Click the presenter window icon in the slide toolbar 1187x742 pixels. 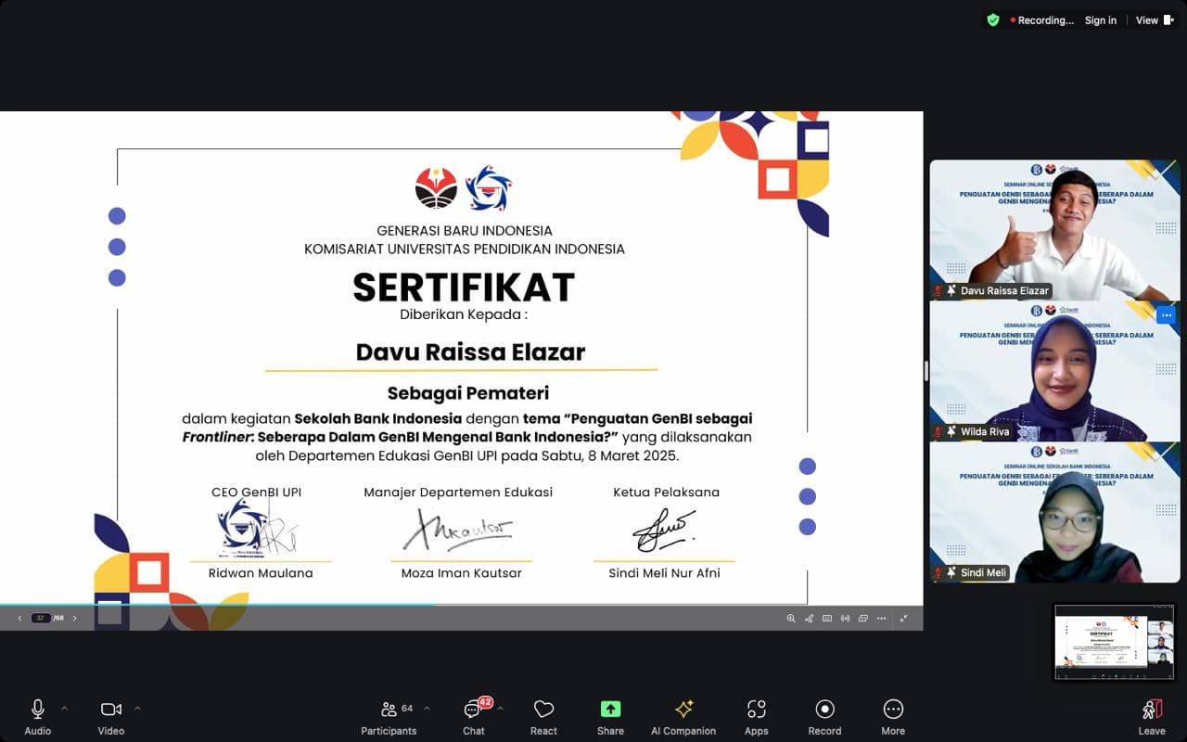tap(863, 618)
